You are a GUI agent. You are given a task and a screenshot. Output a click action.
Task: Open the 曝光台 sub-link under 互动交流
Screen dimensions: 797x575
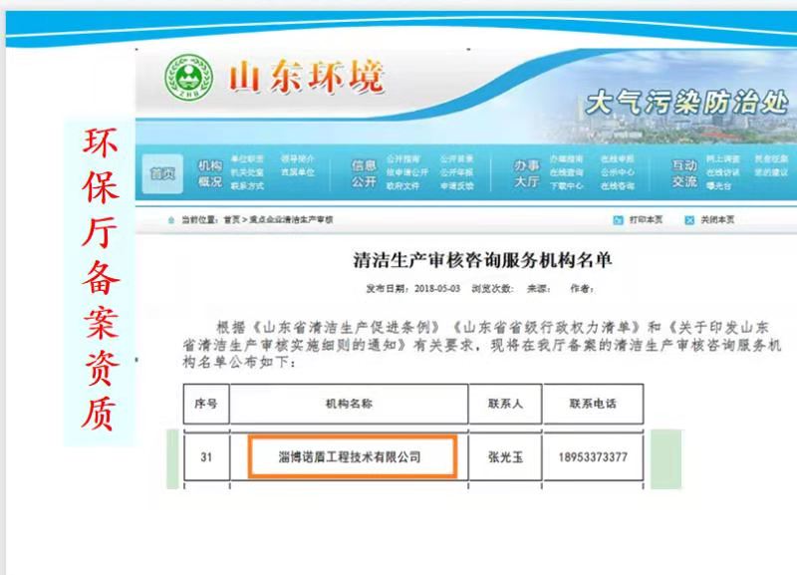pos(718,185)
